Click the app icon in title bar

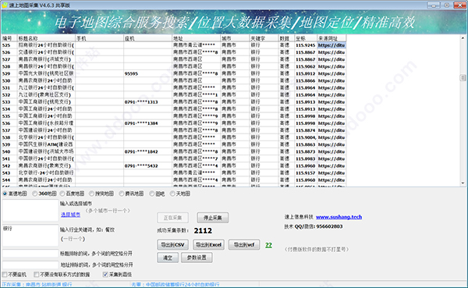[4, 5]
